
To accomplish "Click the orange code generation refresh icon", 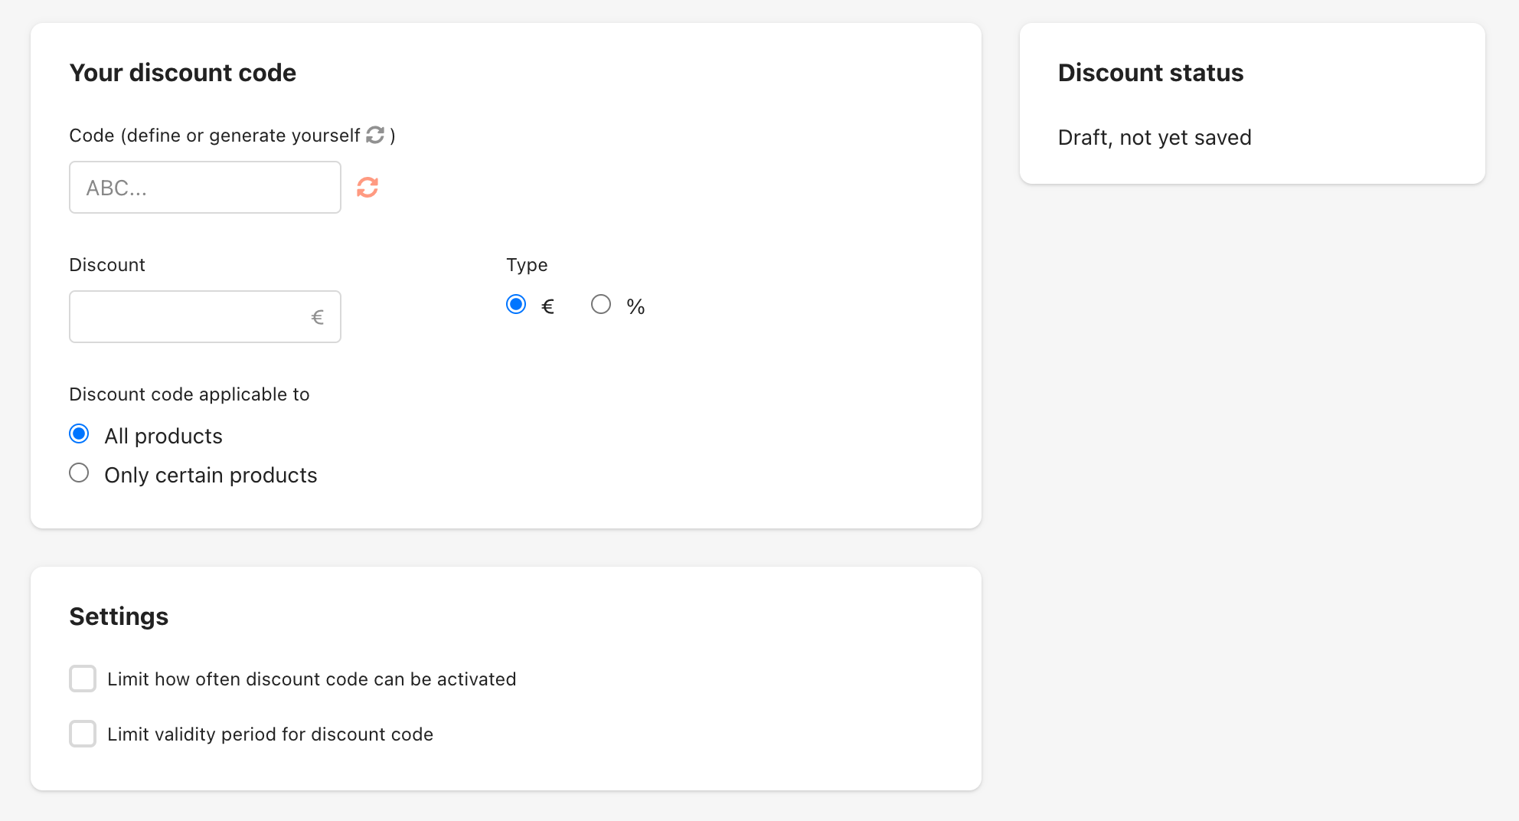I will (367, 187).
